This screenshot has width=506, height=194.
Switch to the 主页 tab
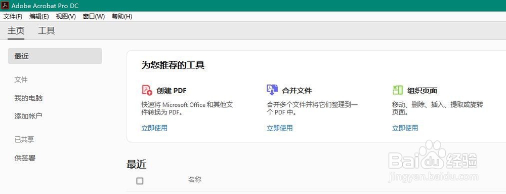point(16,31)
